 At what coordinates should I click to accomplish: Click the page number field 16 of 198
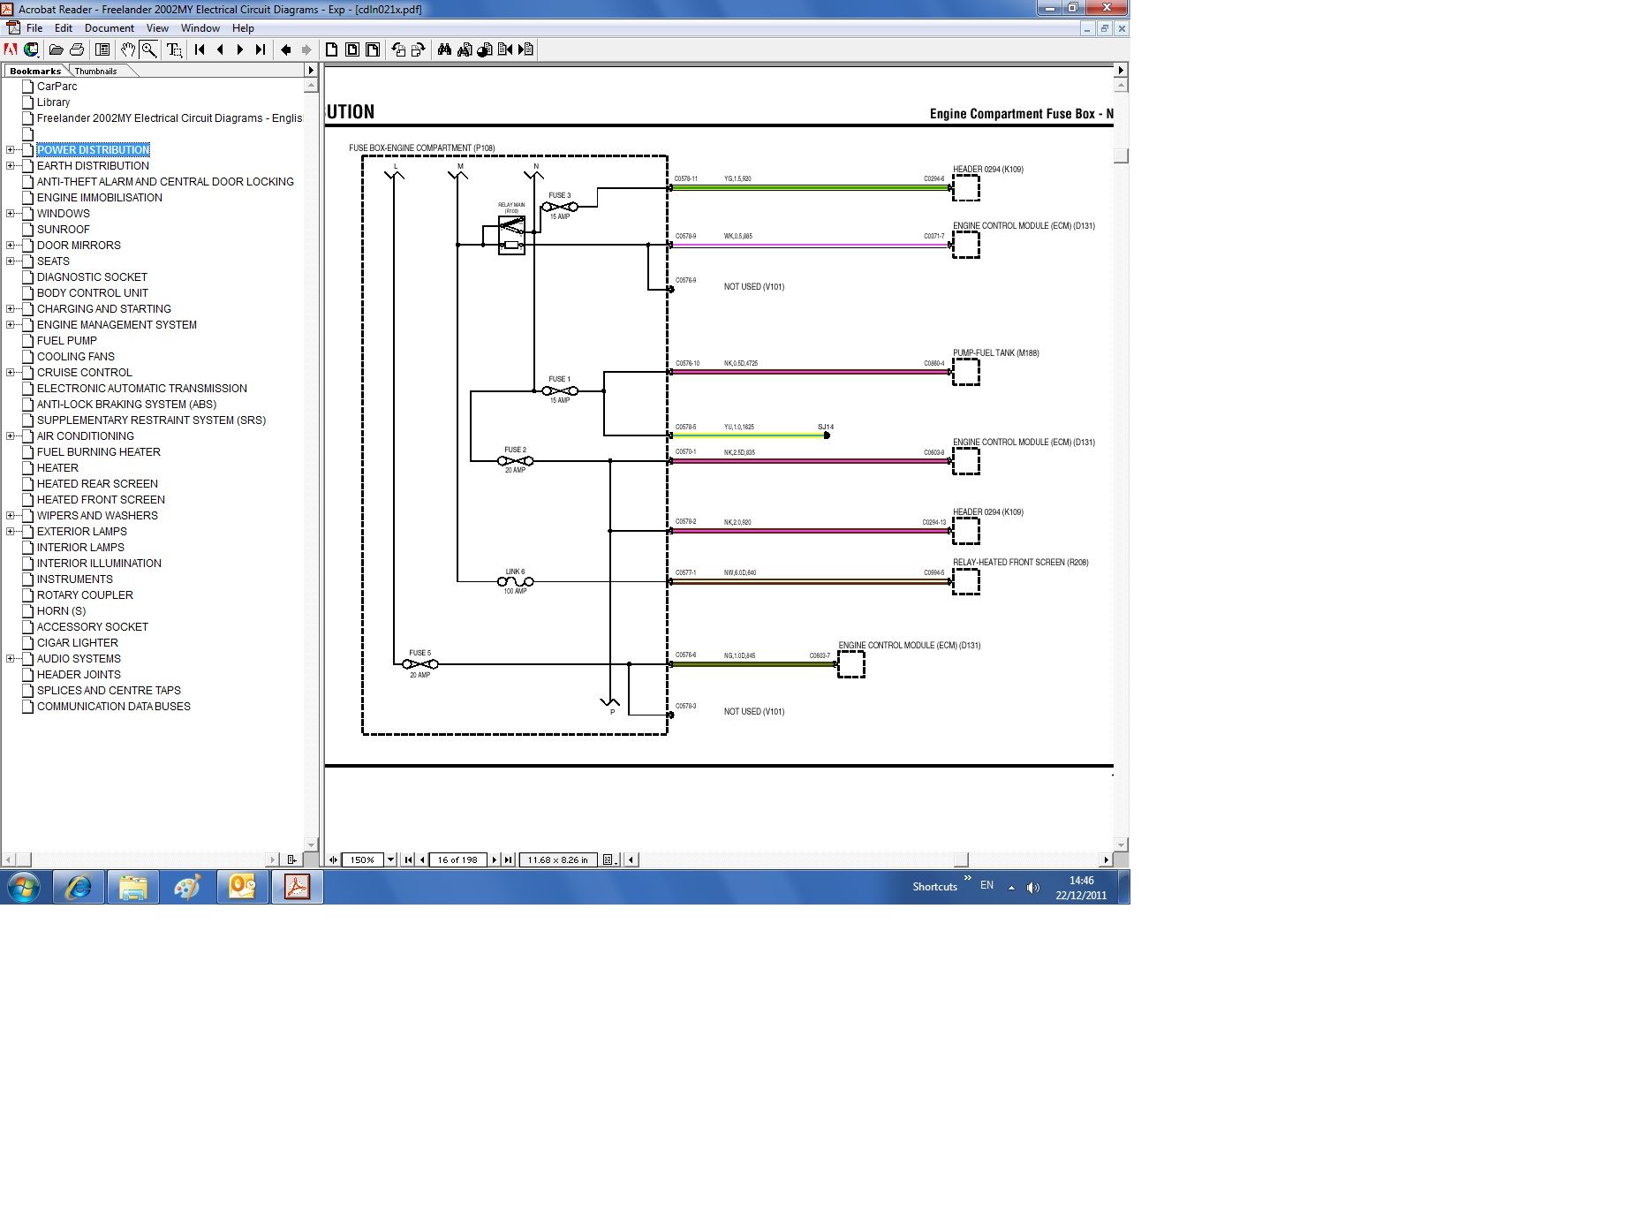point(457,859)
